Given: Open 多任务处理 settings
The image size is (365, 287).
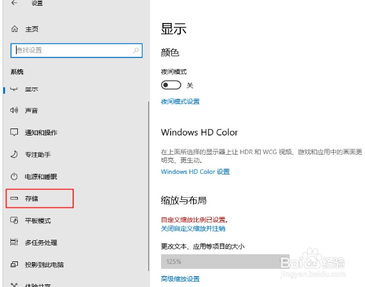Looking at the screenshot, I should [x=41, y=242].
